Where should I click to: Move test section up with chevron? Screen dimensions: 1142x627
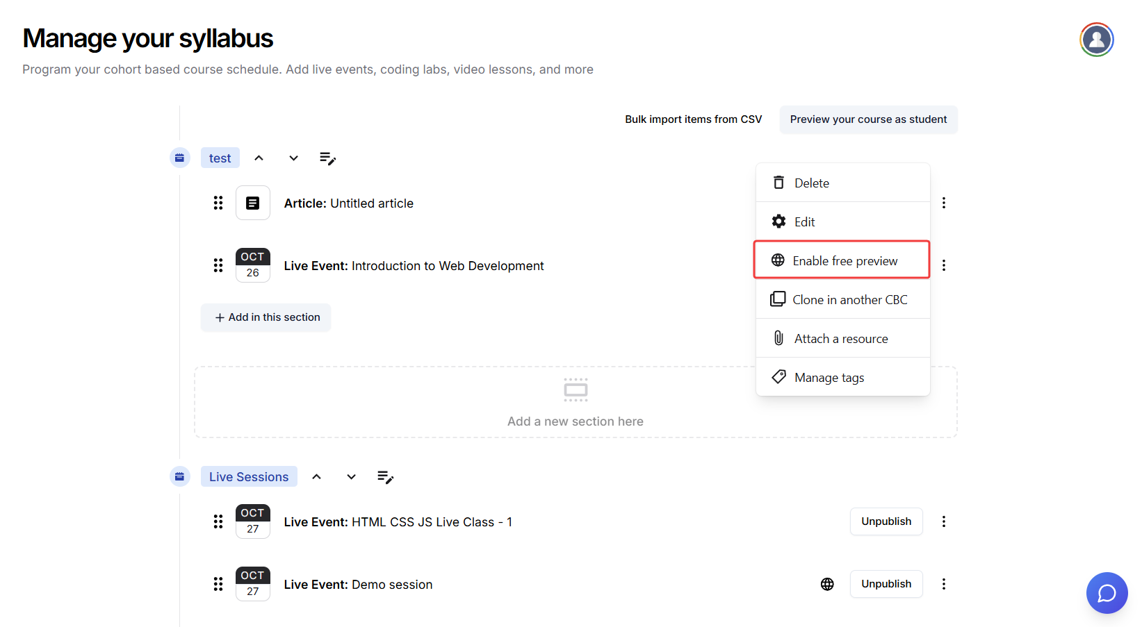click(259, 158)
